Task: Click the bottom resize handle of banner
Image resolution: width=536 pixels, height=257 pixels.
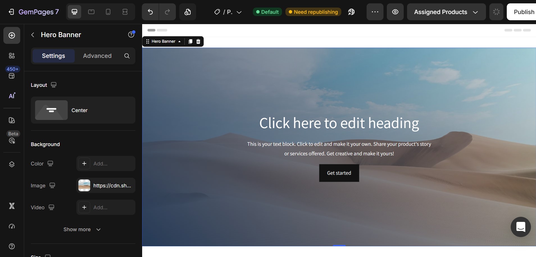Action: coord(339,245)
